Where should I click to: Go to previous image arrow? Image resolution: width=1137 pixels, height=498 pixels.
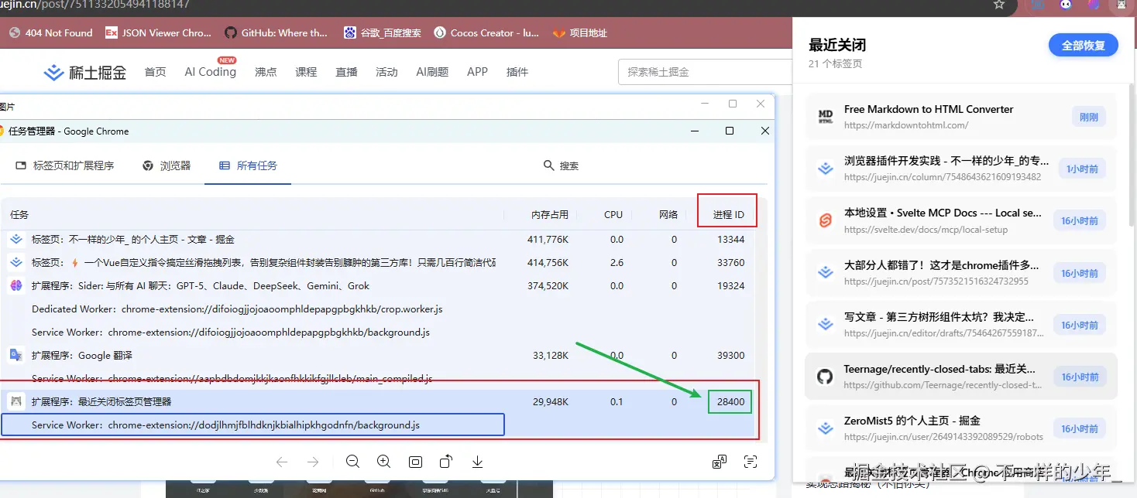282,462
